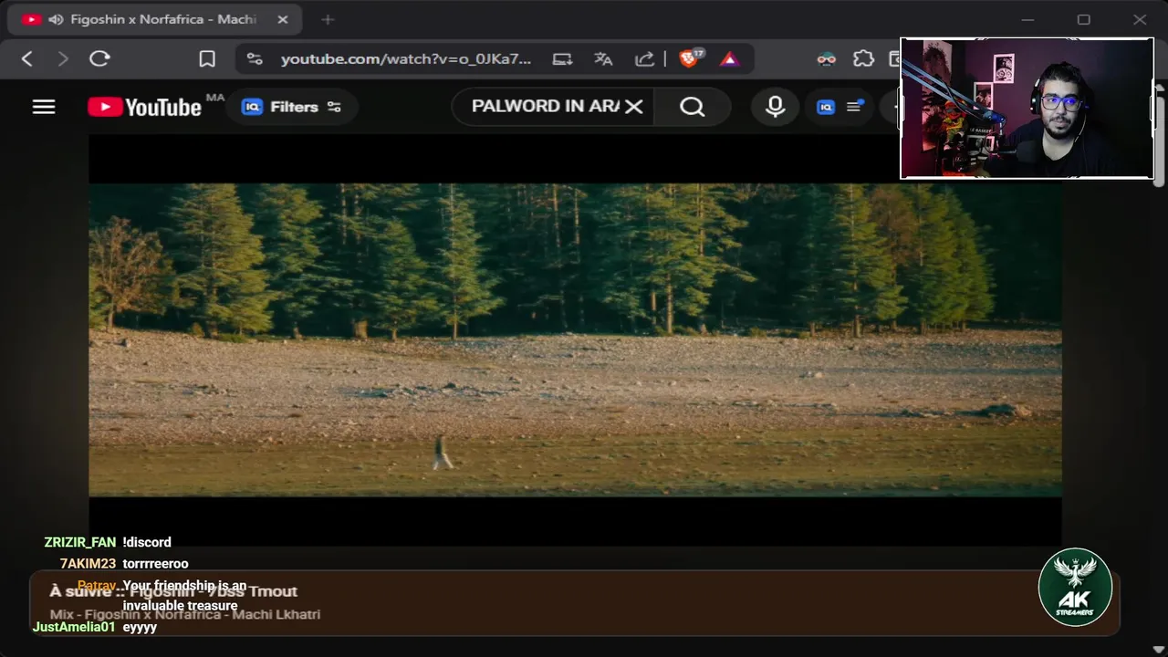This screenshot has width=1168, height=657.
Task: Click the AK Streamers logo badge
Action: pos(1075,588)
